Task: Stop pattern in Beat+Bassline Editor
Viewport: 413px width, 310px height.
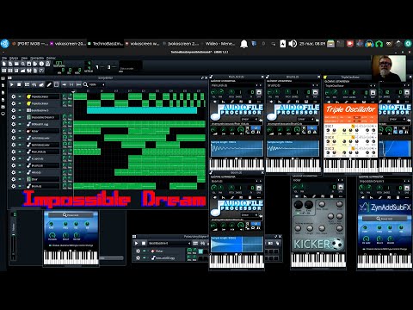Action: [x=144, y=243]
